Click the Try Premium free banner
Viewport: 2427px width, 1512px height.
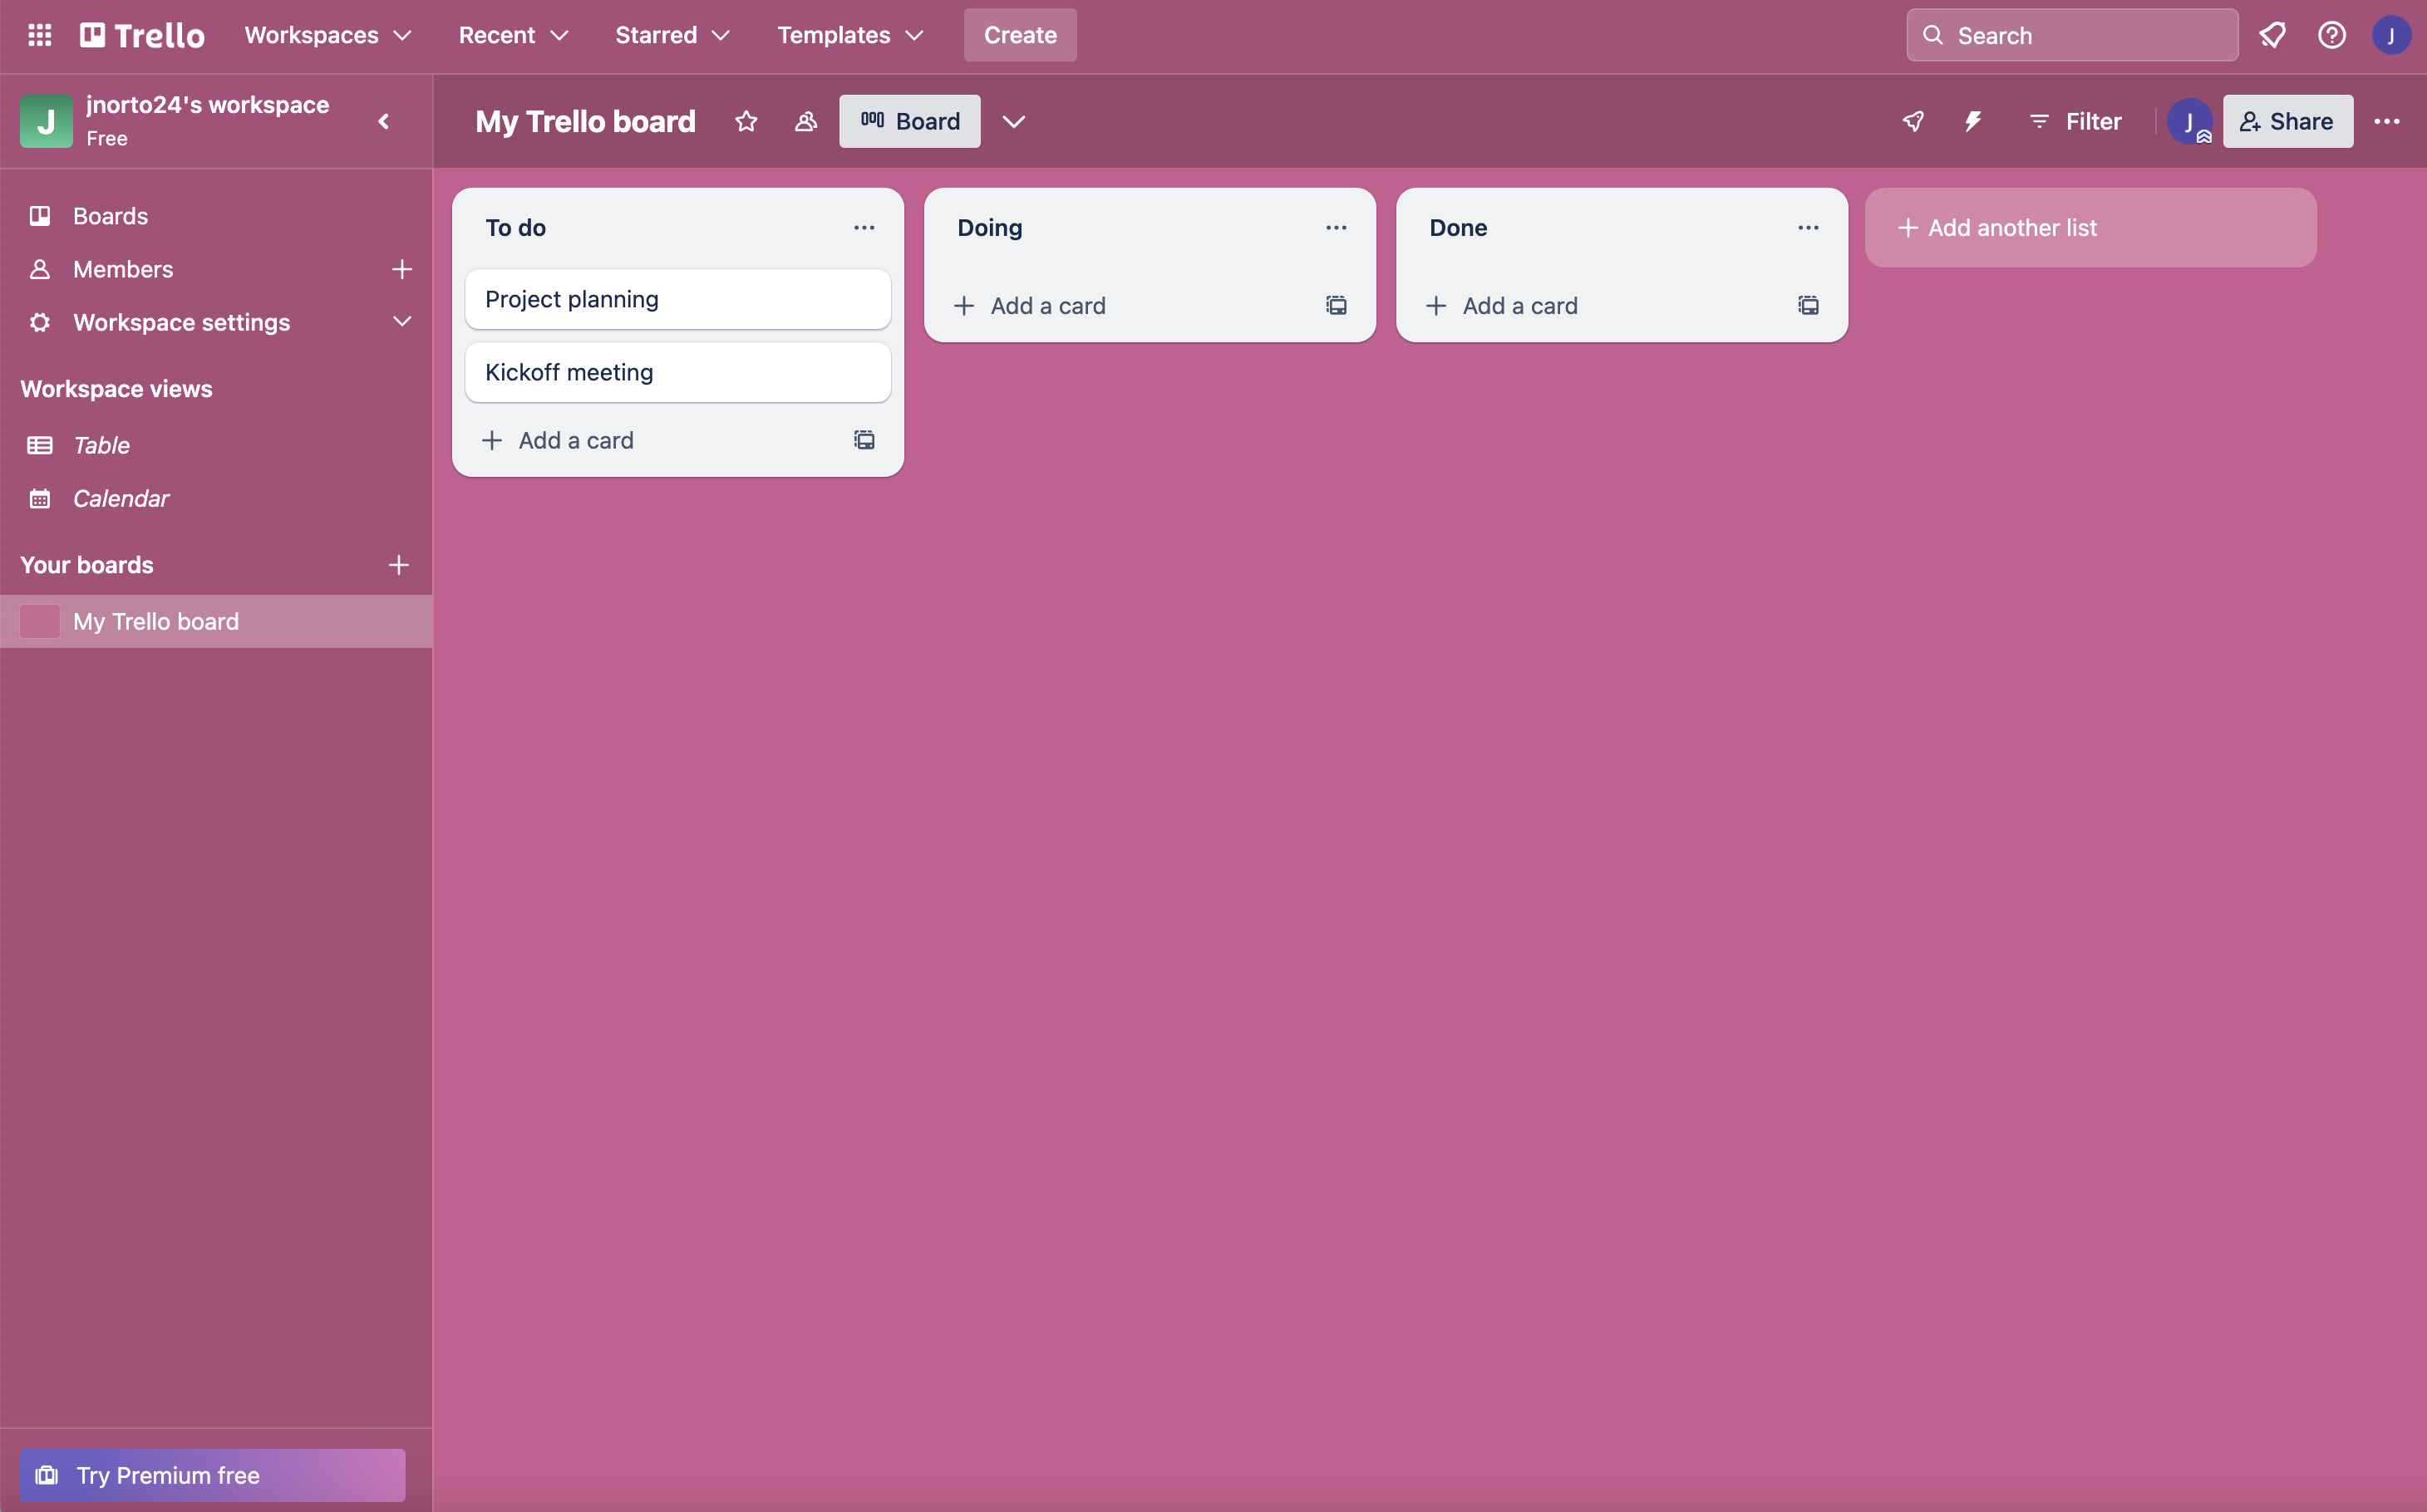tap(212, 1474)
